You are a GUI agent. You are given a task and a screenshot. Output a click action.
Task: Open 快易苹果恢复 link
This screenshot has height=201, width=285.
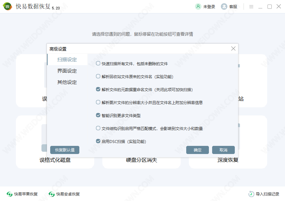click(26, 194)
